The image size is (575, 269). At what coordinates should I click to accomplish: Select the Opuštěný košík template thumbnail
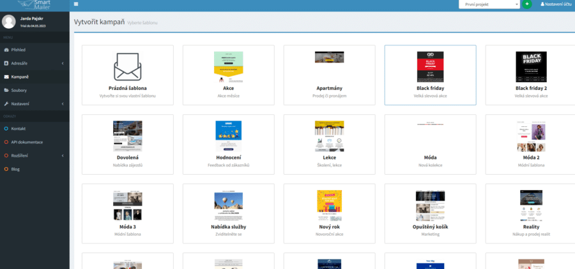point(430,206)
